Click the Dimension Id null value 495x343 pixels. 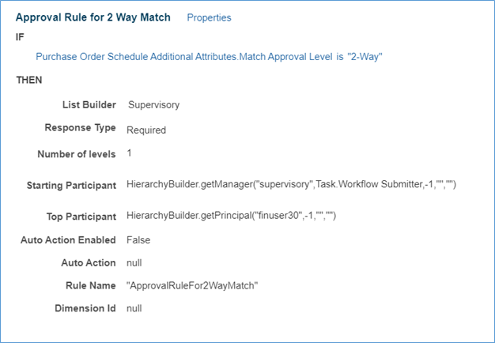pos(134,308)
